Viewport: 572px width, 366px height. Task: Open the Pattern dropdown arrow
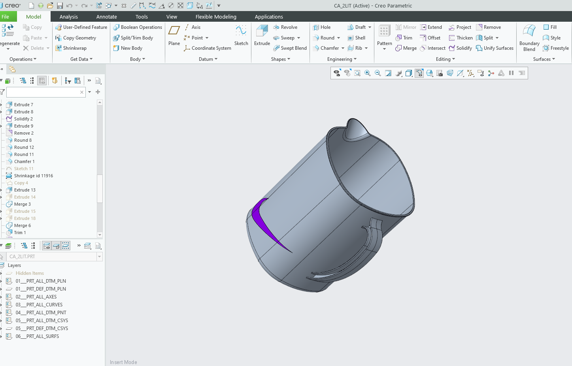point(384,49)
